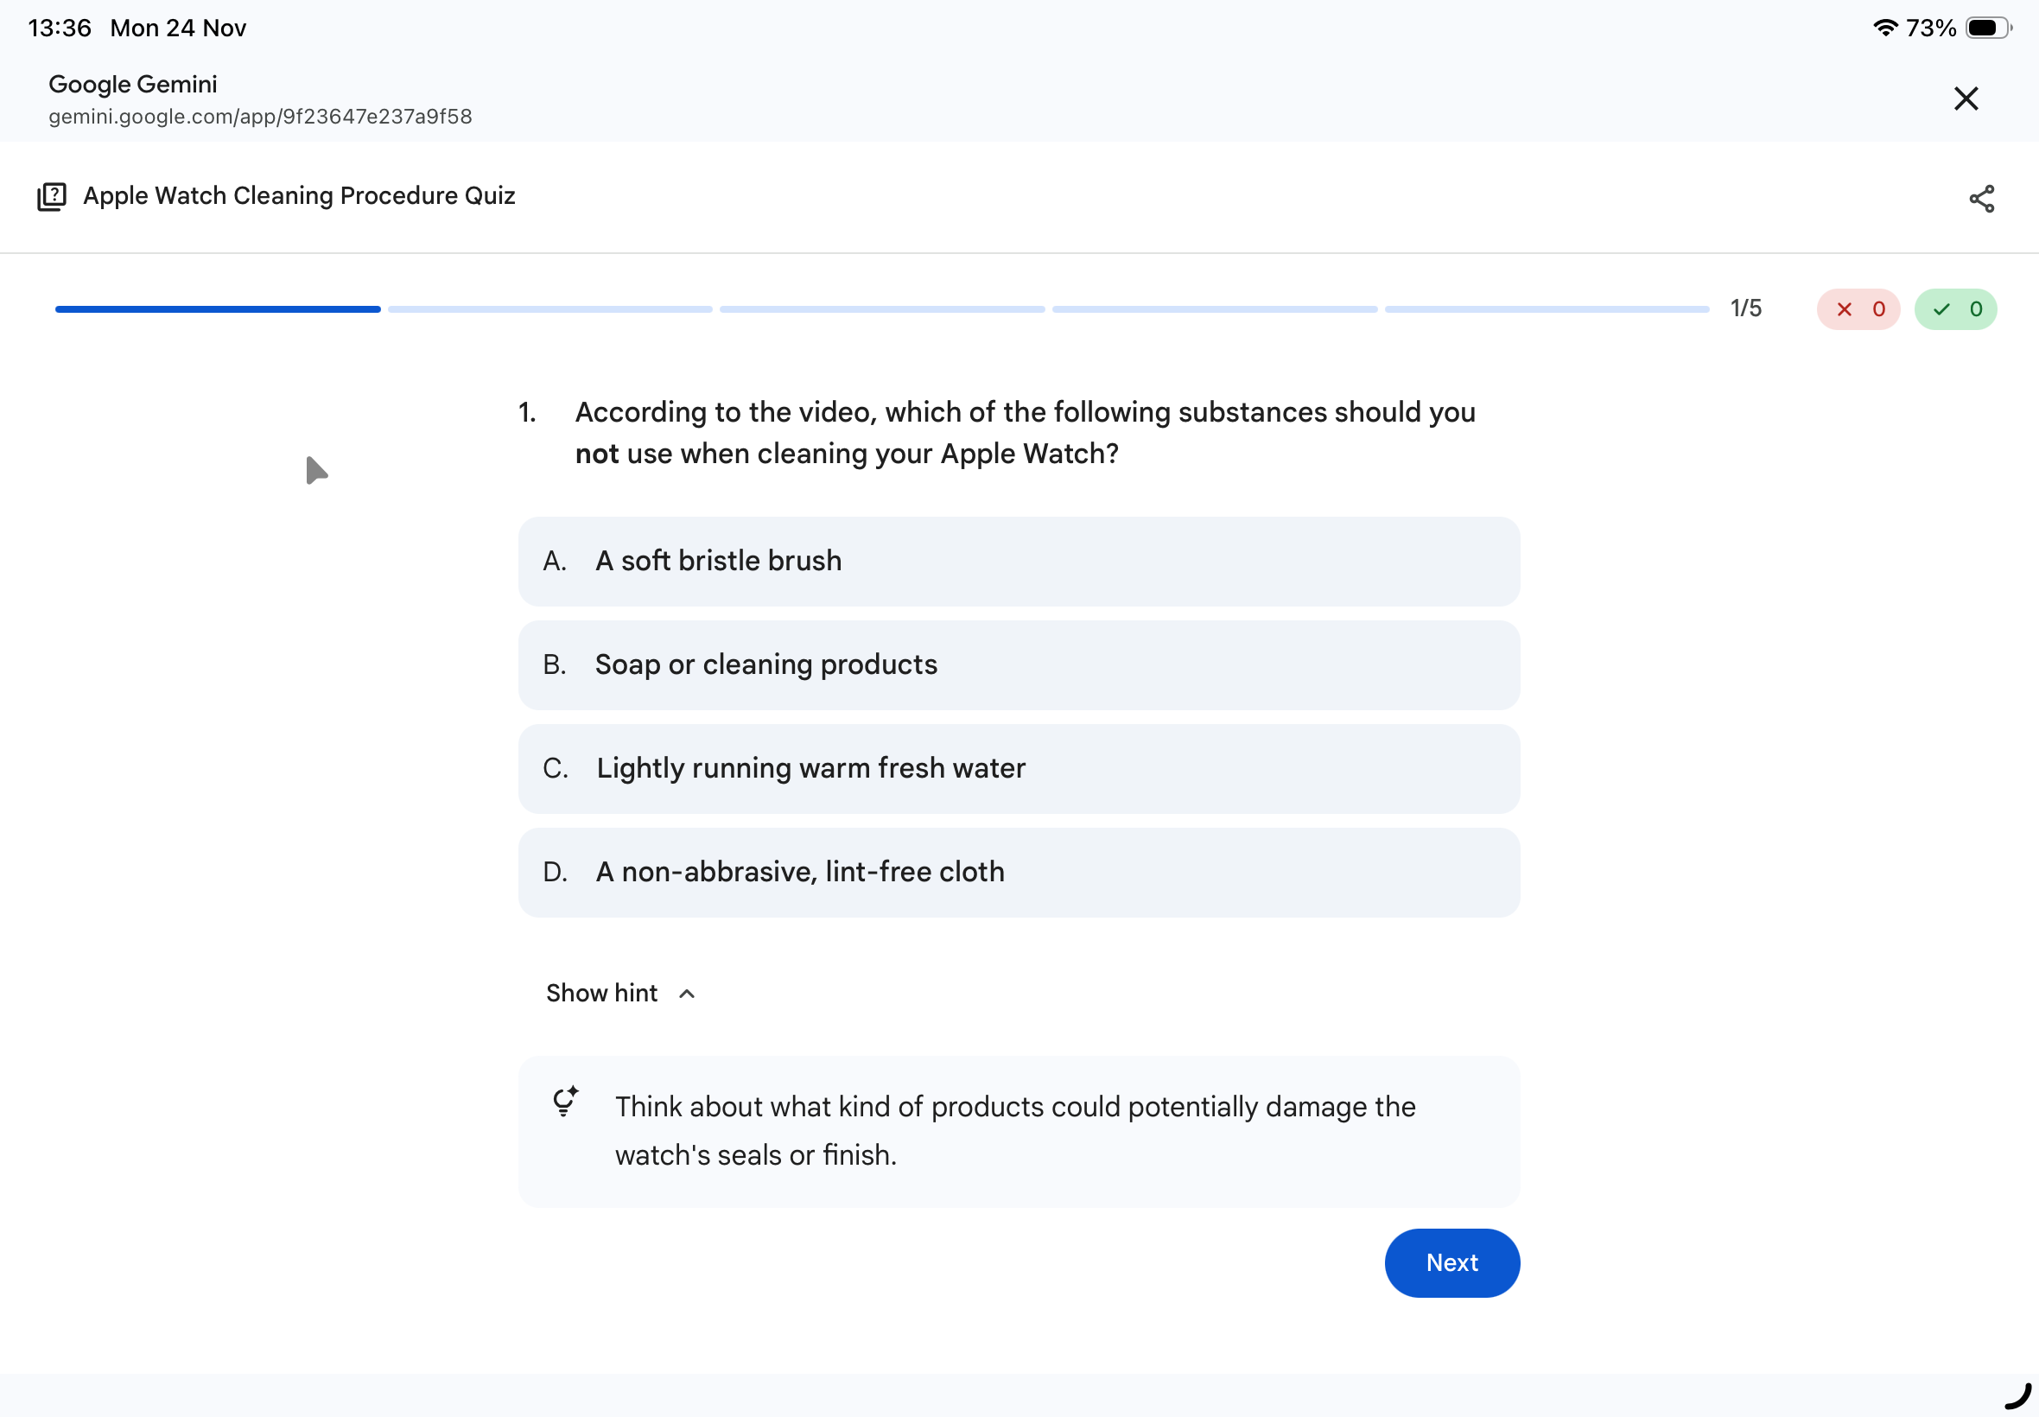Screen dimensions: 2039x1417
Task: Click the chevron next to Show hint
Action: click(x=686, y=994)
